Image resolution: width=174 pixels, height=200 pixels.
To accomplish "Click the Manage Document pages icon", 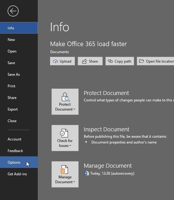I will point(64,169).
